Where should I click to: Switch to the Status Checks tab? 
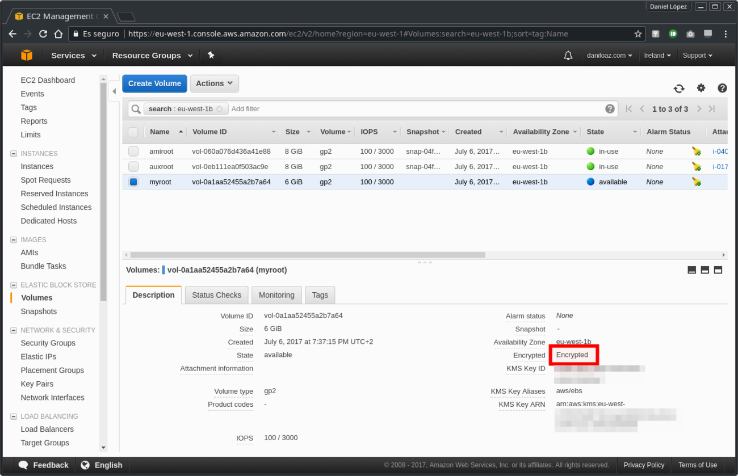(216, 295)
